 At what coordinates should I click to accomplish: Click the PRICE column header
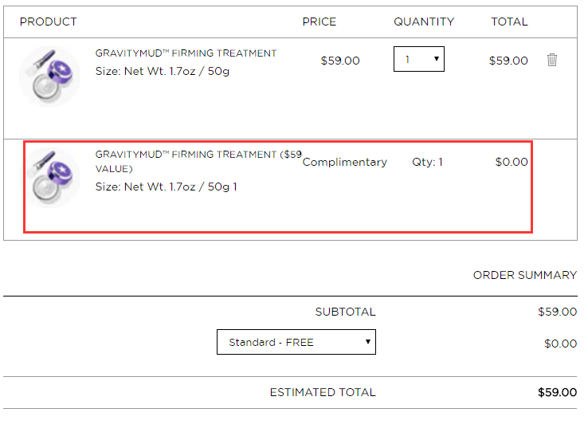click(x=319, y=22)
